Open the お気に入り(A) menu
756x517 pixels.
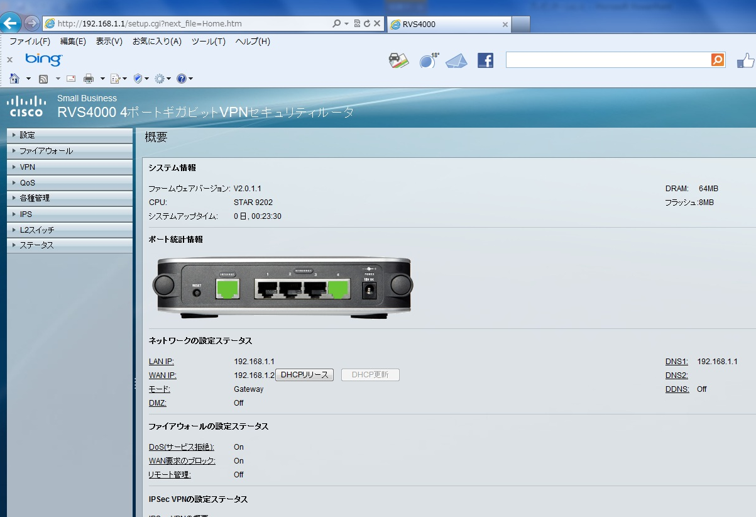[x=157, y=42]
